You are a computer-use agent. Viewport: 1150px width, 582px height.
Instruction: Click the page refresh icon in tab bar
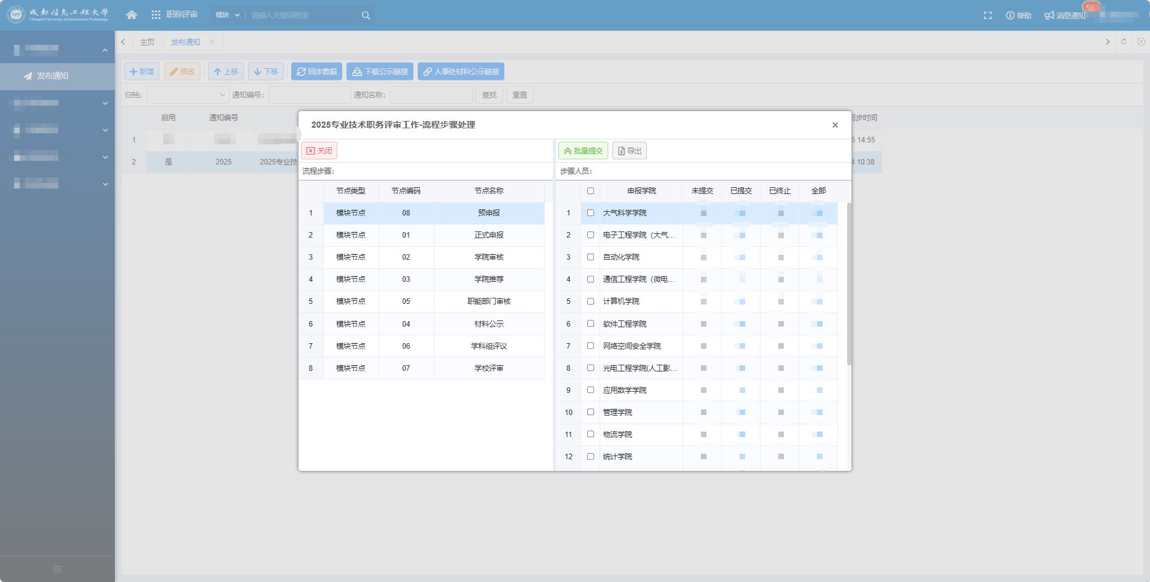(1124, 42)
